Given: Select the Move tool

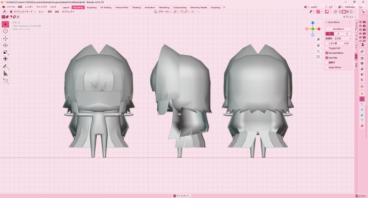Looking at the screenshot, I should [x=6, y=38].
